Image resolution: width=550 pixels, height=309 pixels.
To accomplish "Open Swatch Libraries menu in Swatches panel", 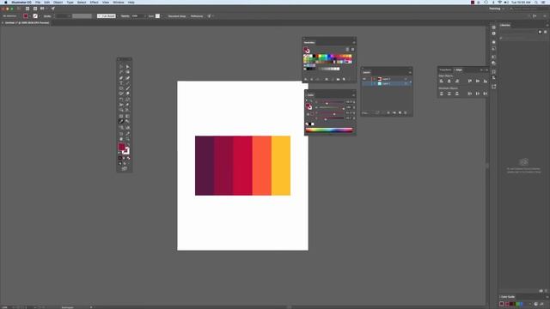I will 306,80.
